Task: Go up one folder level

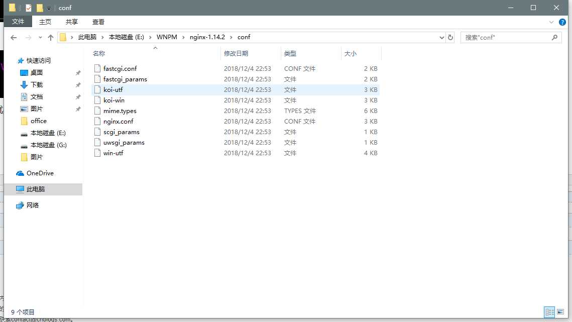Action: (51, 37)
